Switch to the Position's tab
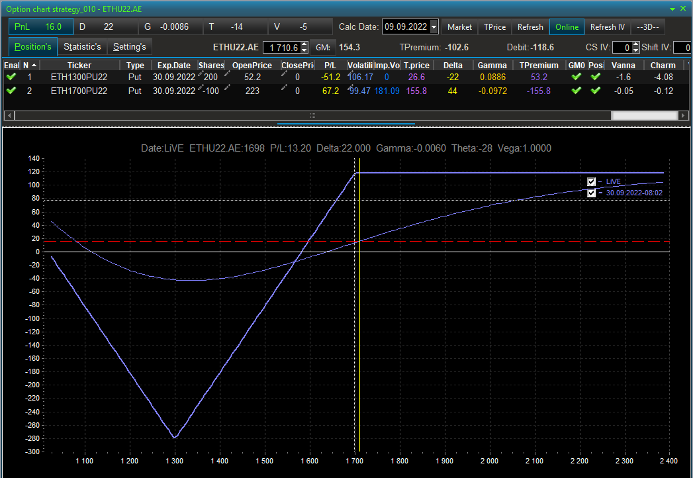 (x=32, y=47)
